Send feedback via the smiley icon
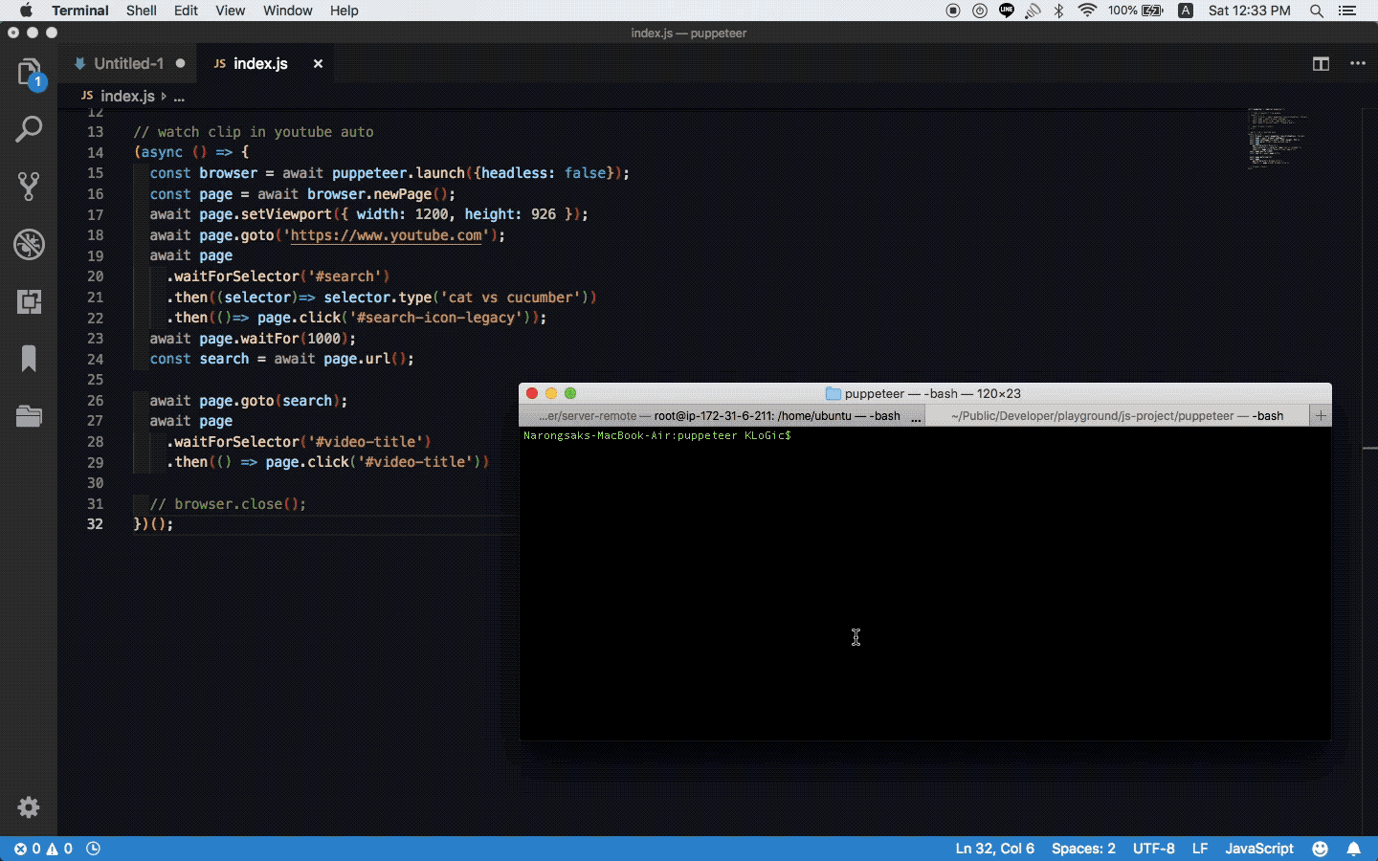1378x861 pixels. [x=1322, y=849]
